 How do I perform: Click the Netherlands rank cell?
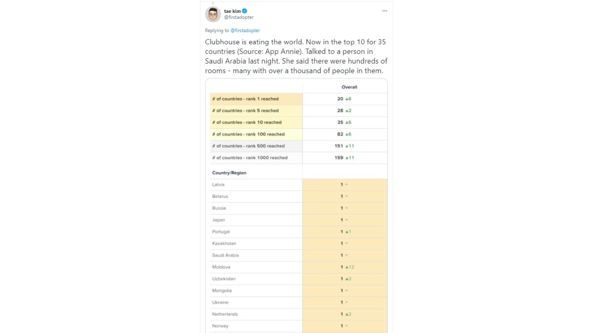(344, 314)
